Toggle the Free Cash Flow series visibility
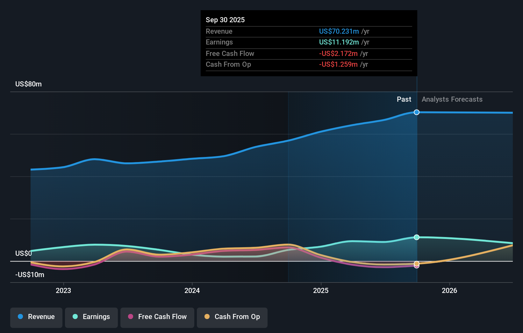This screenshot has height=333, width=523. tap(157, 317)
